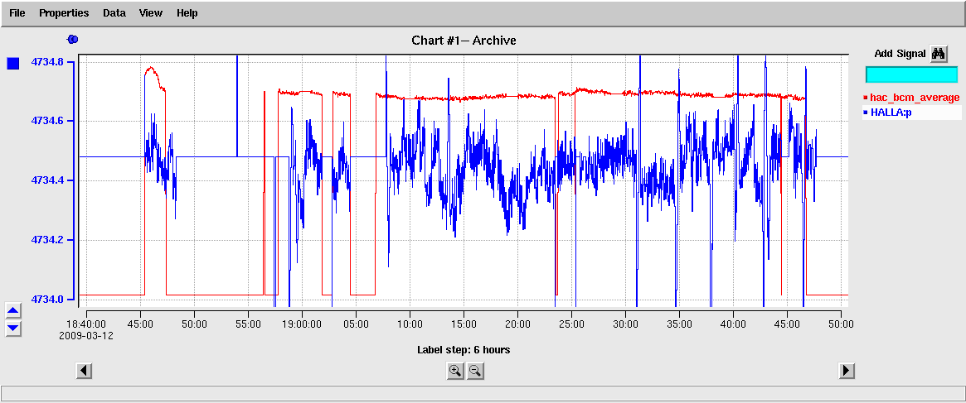The image size is (966, 403).
Task: Click the 2009-03-12 date label
Action: click(86, 336)
